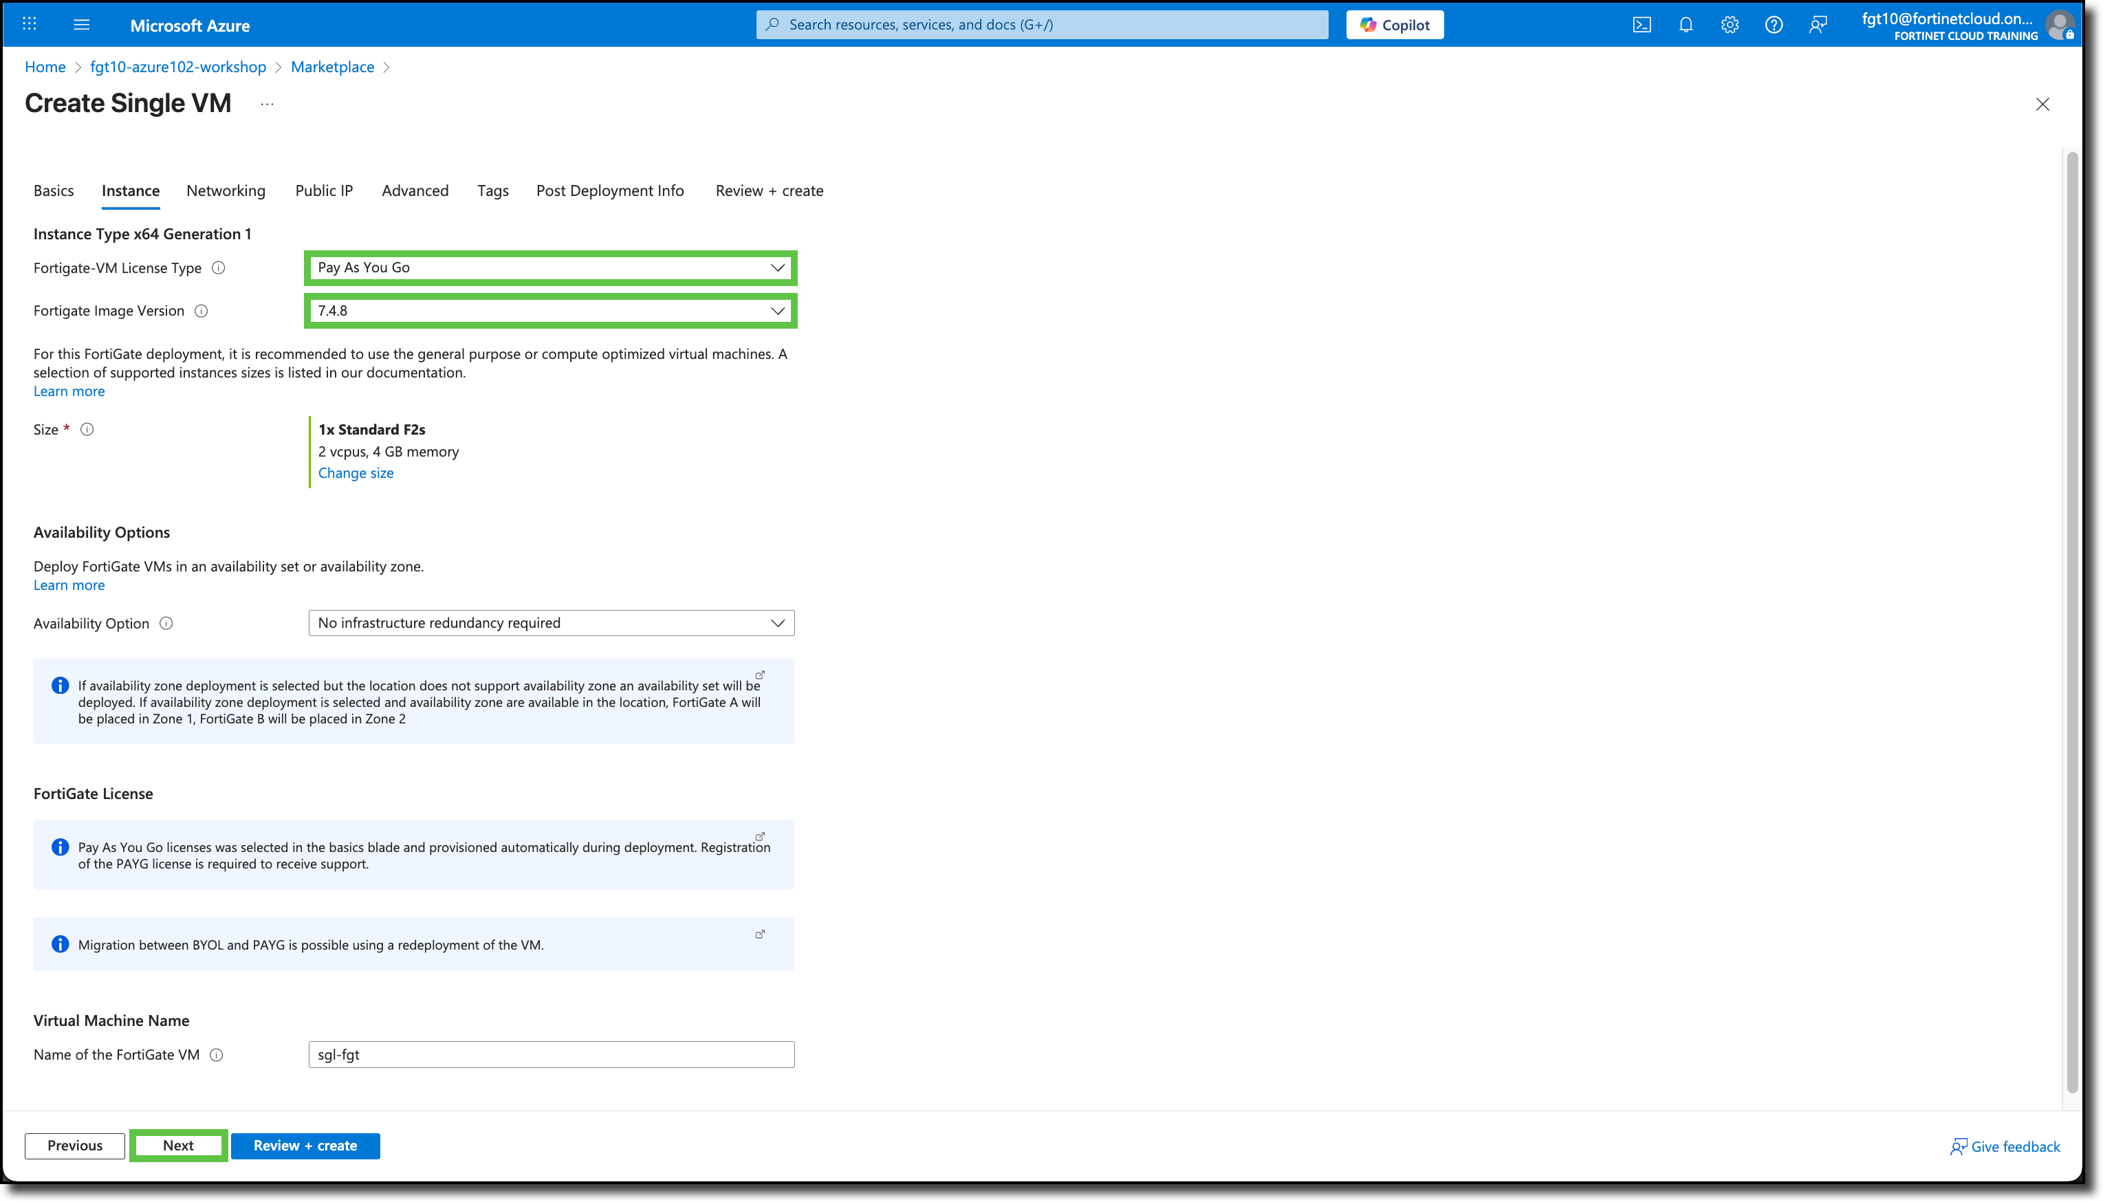
Task: Open the help and support menu
Action: (x=1773, y=25)
